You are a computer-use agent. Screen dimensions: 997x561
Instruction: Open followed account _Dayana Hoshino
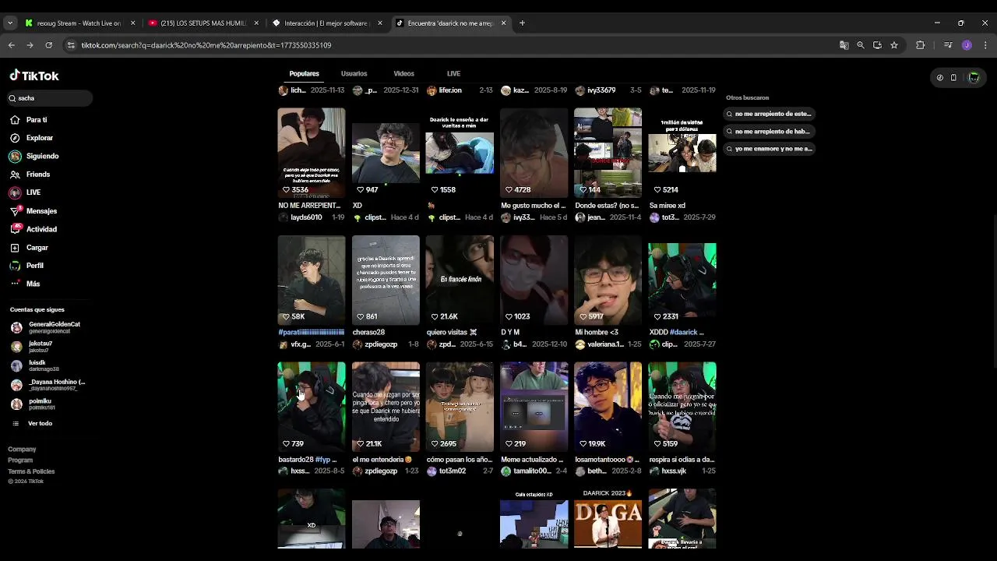[x=48, y=385]
